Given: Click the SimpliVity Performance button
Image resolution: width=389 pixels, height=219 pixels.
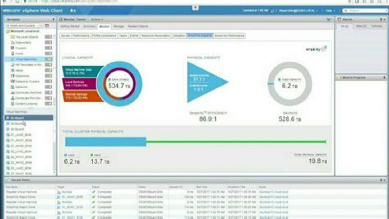Looking at the screenshot, I should tap(229, 36).
